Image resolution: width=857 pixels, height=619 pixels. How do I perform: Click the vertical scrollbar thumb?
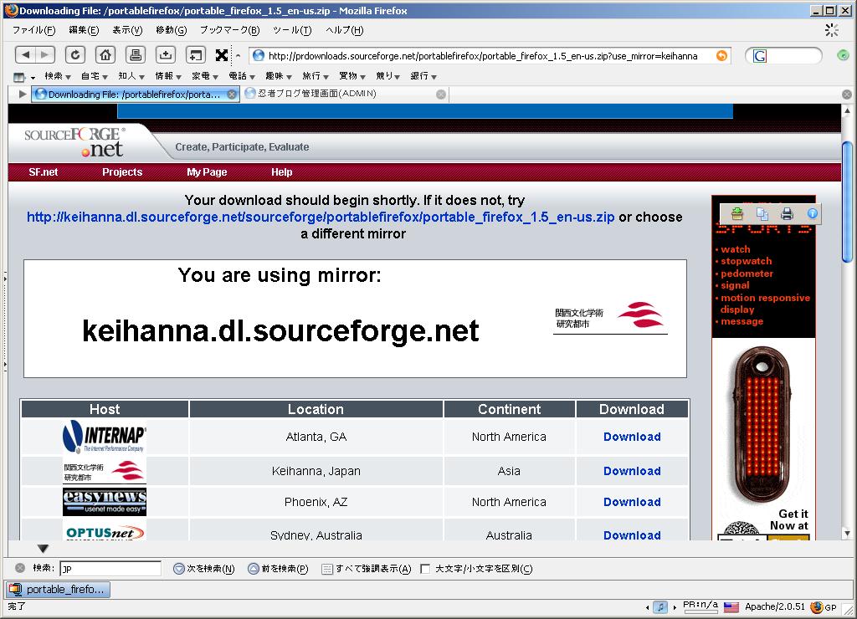tap(847, 202)
